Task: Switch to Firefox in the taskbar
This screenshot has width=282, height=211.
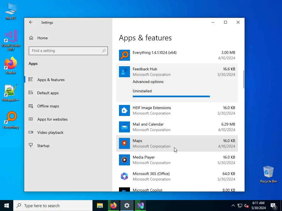Action: pos(113,206)
